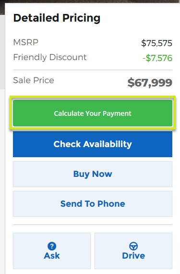Click the word Pricing in the heading

[82, 18]
